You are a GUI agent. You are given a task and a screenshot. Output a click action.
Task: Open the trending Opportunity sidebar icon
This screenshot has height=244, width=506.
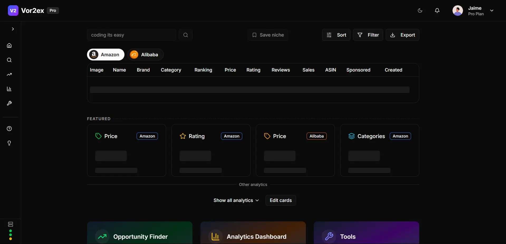[x=9, y=74]
